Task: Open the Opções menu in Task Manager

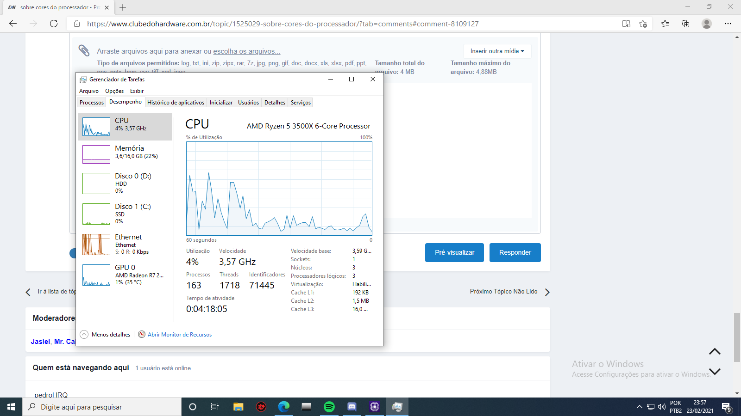Action: point(114,91)
